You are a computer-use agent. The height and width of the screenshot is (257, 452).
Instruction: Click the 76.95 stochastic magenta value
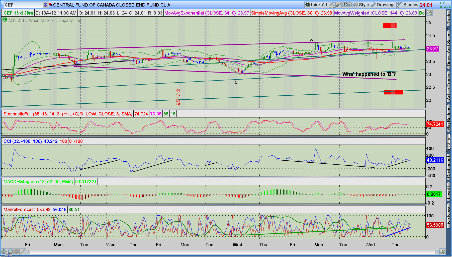pyautogui.click(x=156, y=114)
